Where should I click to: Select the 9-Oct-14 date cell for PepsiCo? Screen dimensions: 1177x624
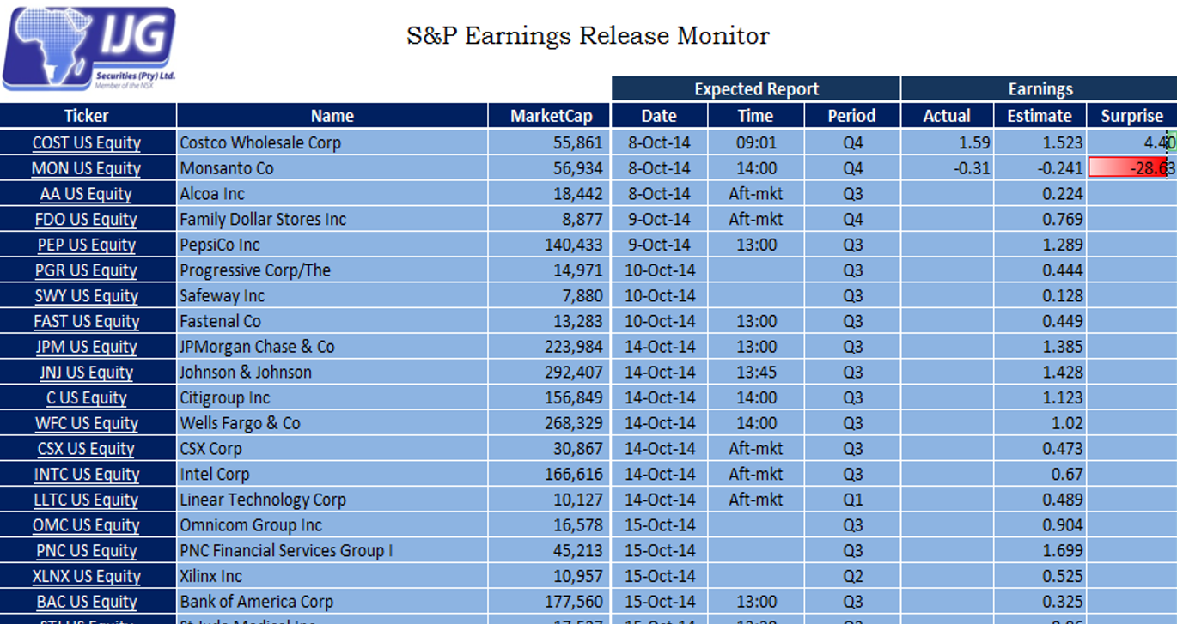[x=659, y=245]
